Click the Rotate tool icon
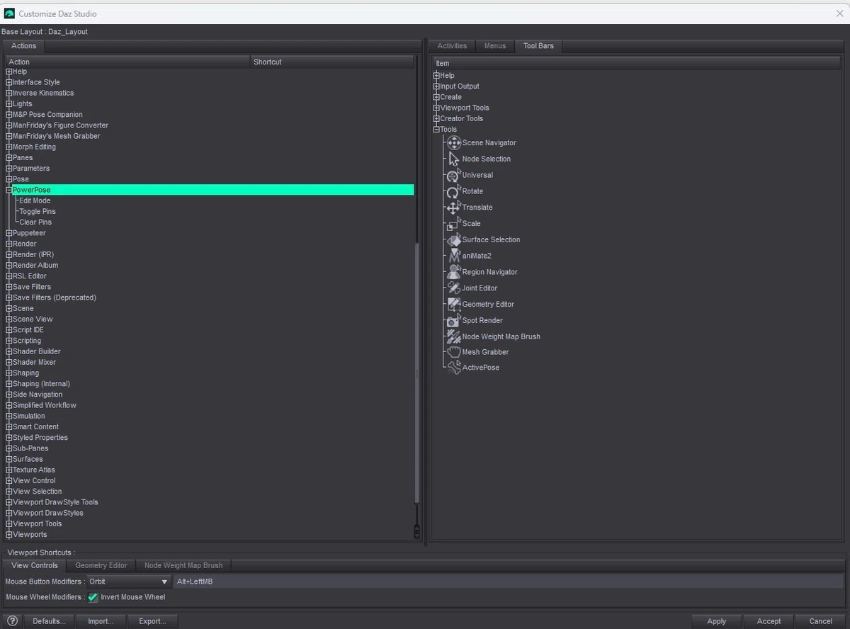Image resolution: width=850 pixels, height=629 pixels. click(x=454, y=191)
